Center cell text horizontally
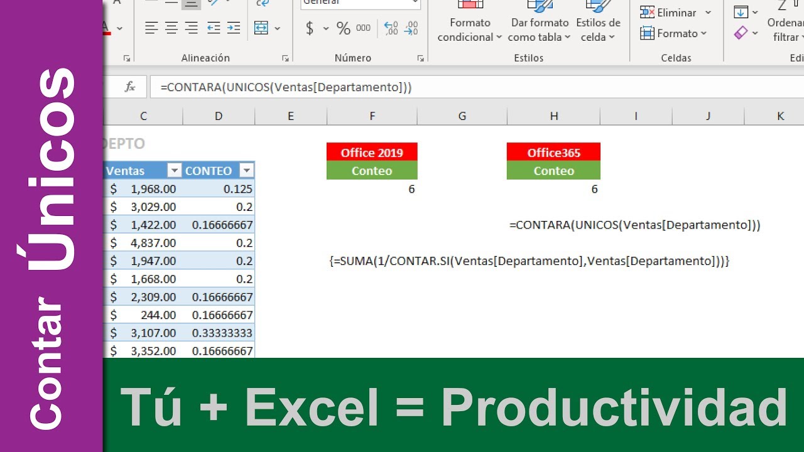The width and height of the screenshot is (804, 452). [171, 28]
